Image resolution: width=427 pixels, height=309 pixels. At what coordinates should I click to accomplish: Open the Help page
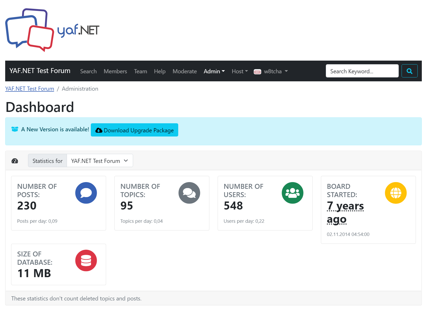coord(160,71)
